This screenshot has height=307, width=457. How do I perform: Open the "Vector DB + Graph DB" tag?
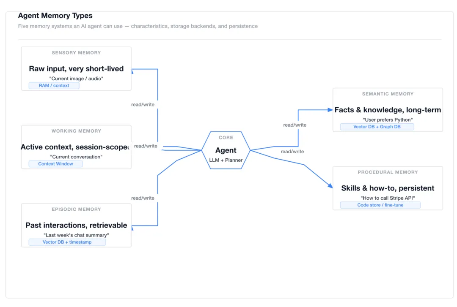377,127
